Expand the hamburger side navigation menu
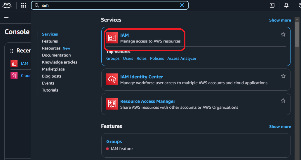301x160 pixels. (6, 17)
